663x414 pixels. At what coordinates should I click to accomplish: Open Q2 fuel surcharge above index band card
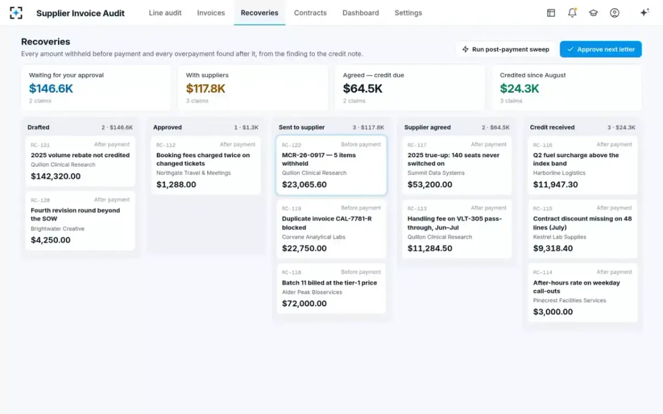pyautogui.click(x=582, y=166)
